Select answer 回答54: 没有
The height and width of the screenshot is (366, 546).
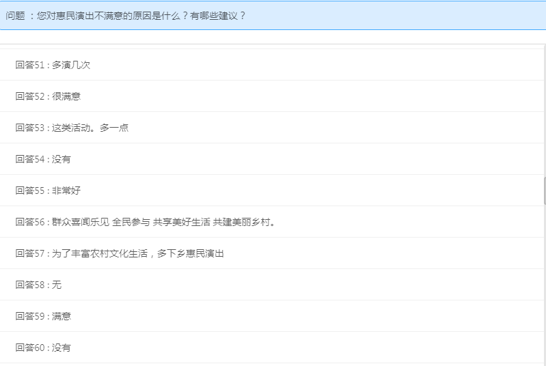(x=272, y=159)
